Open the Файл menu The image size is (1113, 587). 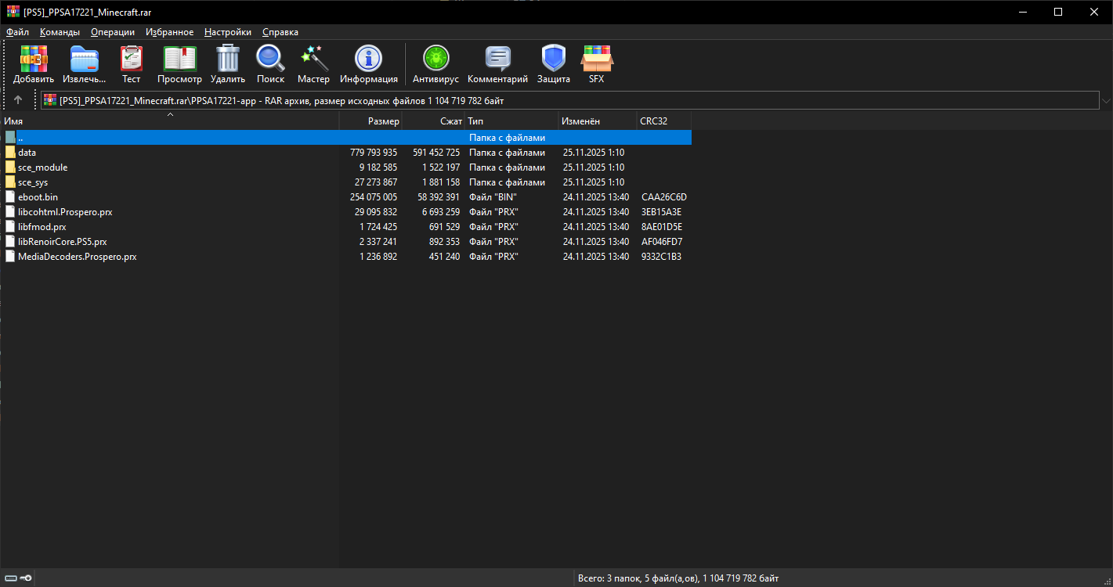point(17,32)
